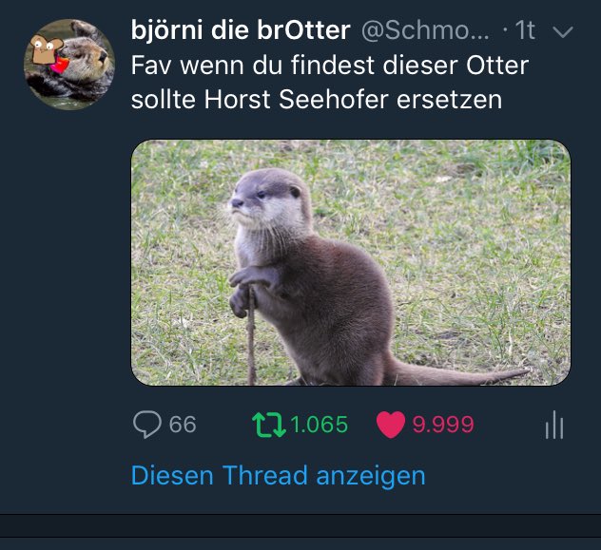Open the otter photo in full view
This screenshot has width=601, height=550.
click(x=351, y=262)
